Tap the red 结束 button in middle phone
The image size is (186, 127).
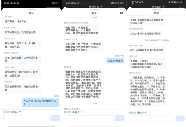(121, 8)
